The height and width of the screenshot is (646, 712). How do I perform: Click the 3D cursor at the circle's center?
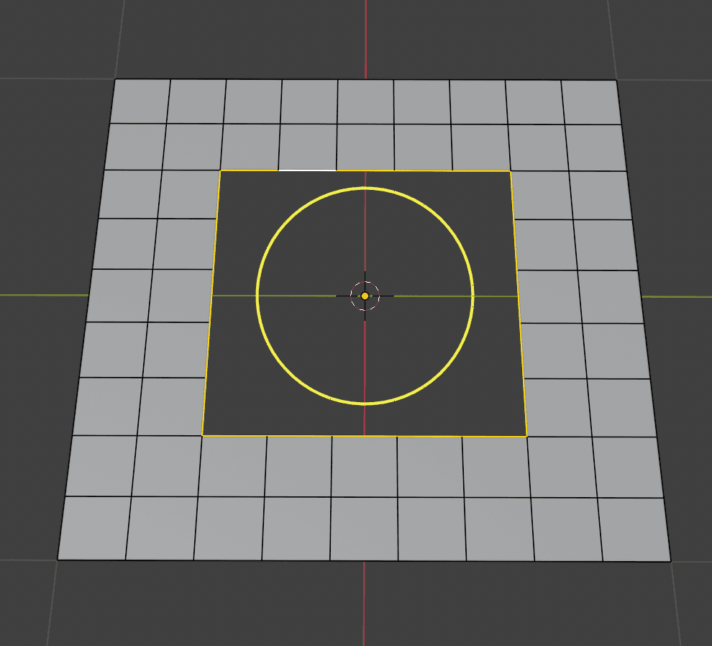(365, 296)
